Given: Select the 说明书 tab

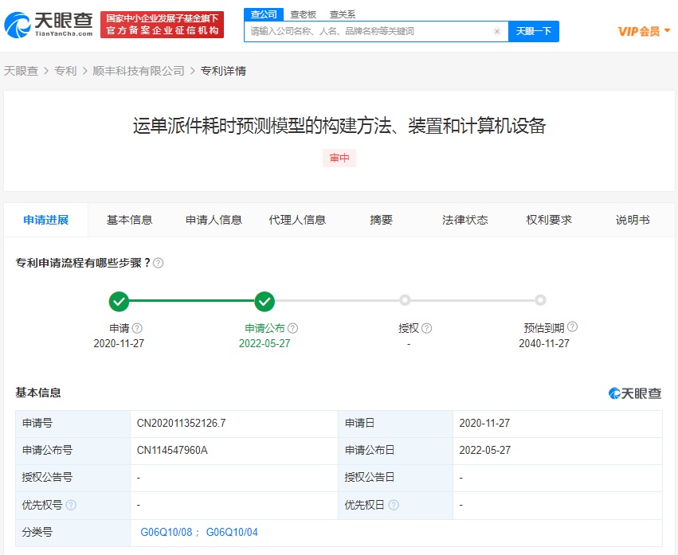Looking at the screenshot, I should (633, 220).
